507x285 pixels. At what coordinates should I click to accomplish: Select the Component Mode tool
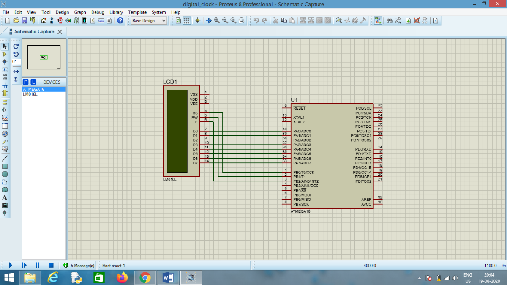click(5, 54)
